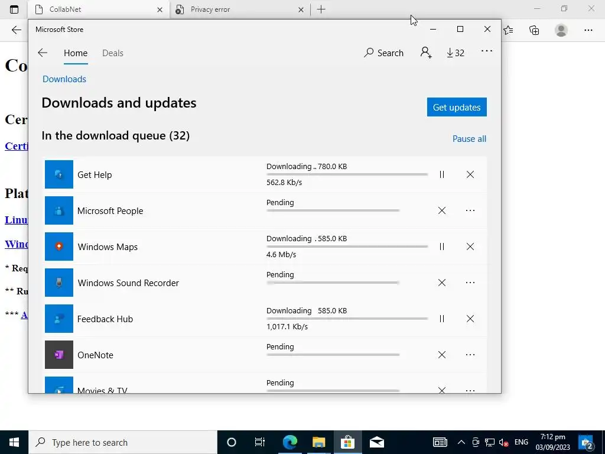This screenshot has height=454, width=605.
Task: Open Edge tab actions menu icon
Action: click(x=14, y=9)
